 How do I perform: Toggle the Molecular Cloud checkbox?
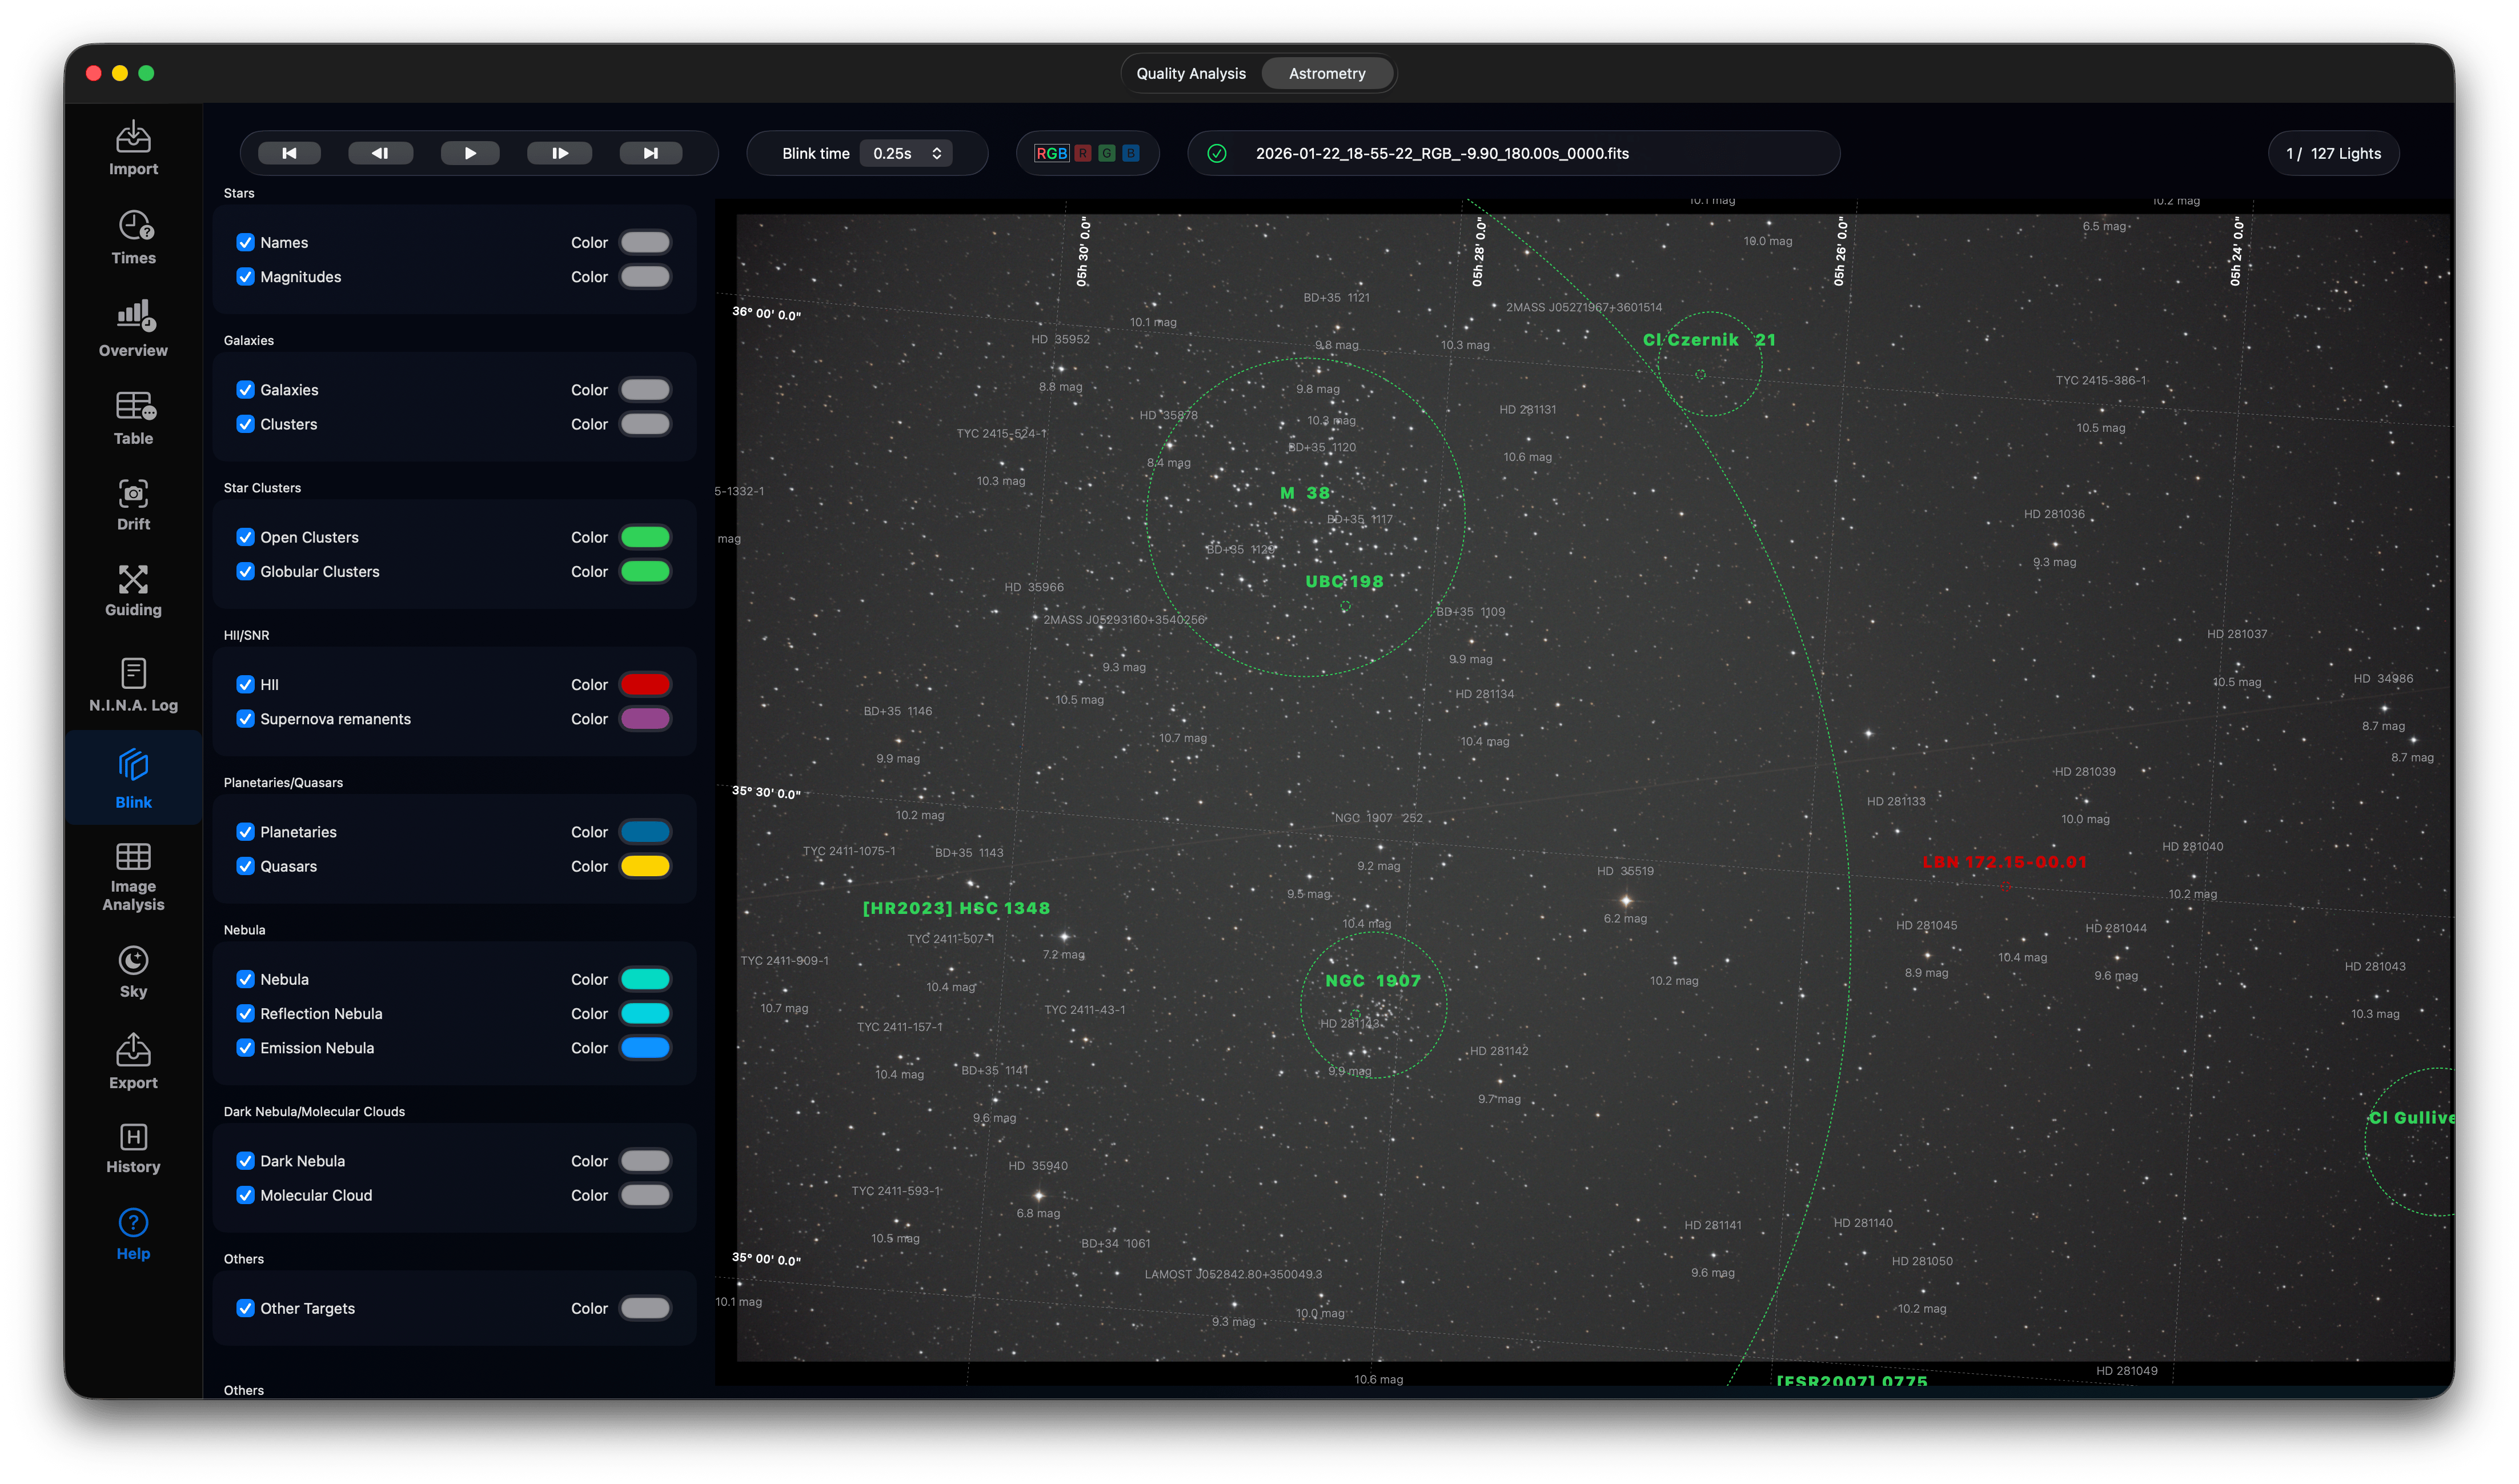[245, 1194]
